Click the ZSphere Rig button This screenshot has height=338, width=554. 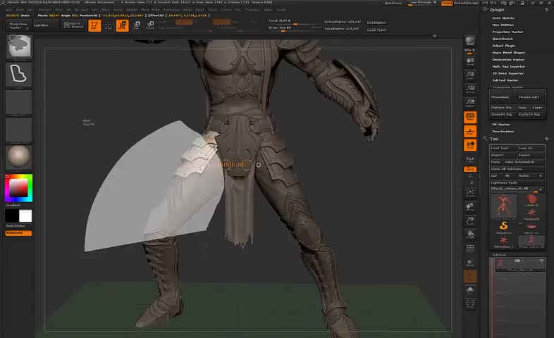[x=503, y=107]
